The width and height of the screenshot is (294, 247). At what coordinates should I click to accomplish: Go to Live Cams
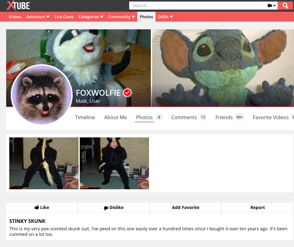click(64, 17)
